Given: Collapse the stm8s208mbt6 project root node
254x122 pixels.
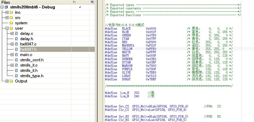Looking at the screenshot, I should 2,7.
